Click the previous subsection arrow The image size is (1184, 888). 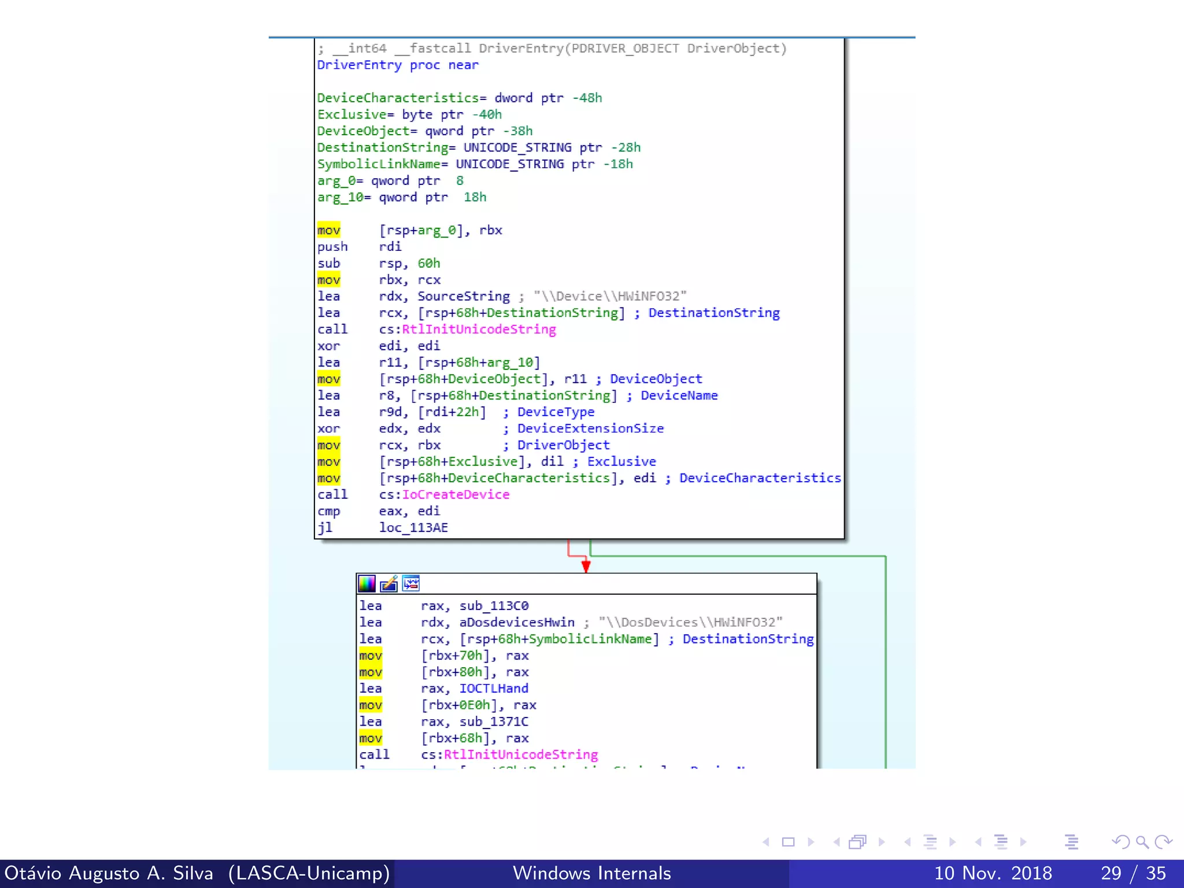pos(908,842)
